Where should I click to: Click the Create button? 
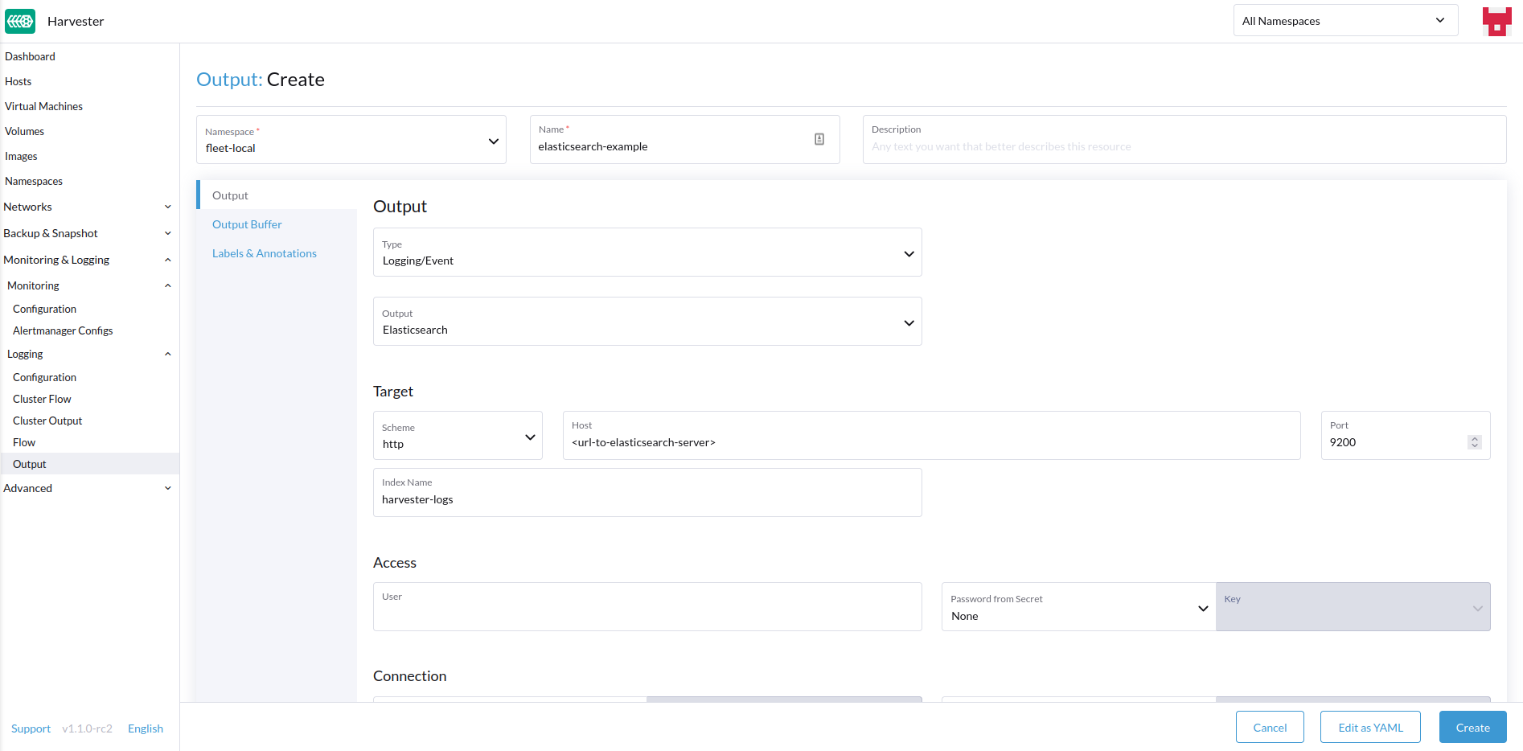[1472, 728]
